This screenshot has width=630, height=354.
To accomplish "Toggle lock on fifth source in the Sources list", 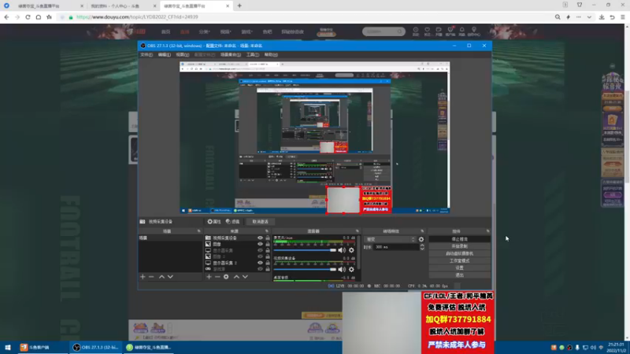I will coord(268,263).
